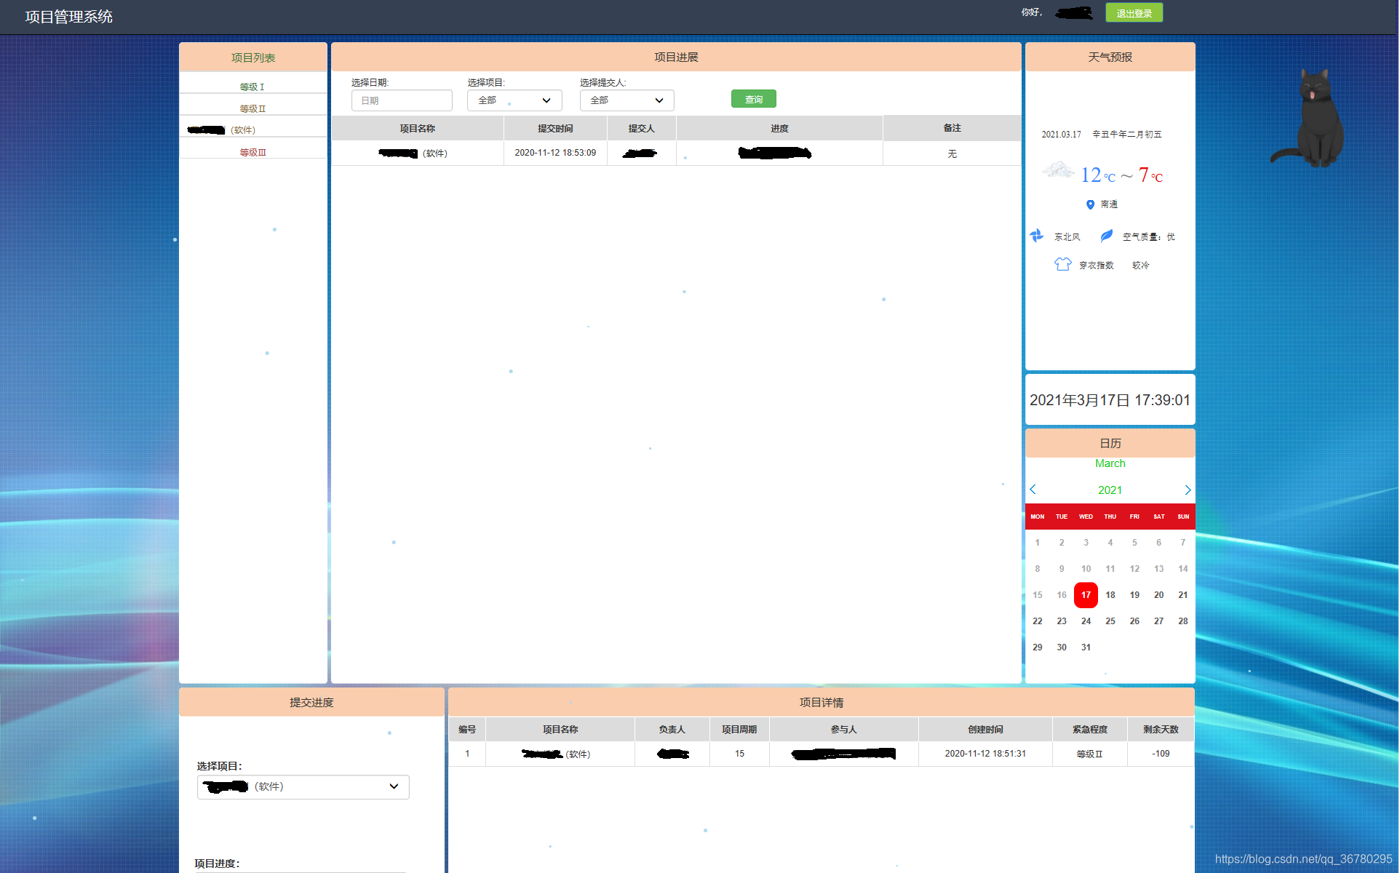Click the 南通 city name
1400x873 pixels.
tap(1109, 204)
